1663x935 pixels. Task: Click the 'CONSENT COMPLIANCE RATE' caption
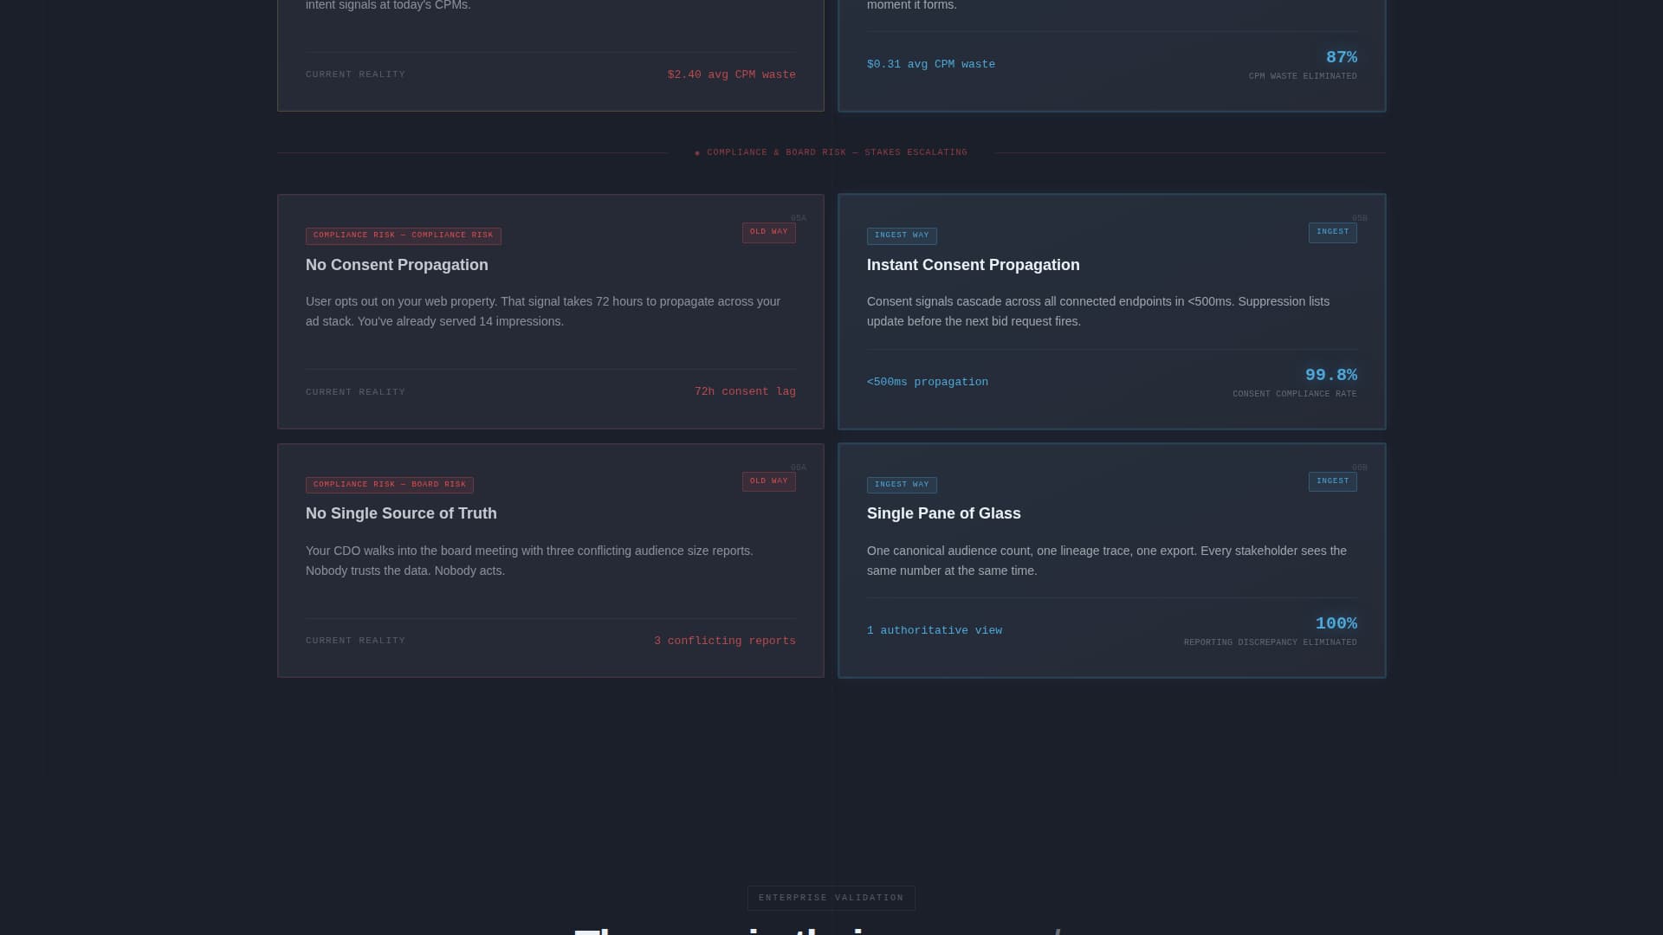tap(1294, 394)
